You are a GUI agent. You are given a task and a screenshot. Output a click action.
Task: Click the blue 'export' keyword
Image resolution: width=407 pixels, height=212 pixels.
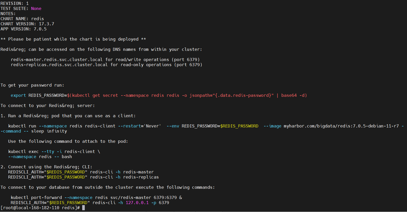pos(18,95)
